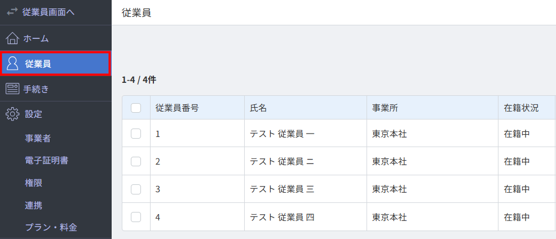
Task: Click the person icon beside 従業員
Action: tap(12, 64)
